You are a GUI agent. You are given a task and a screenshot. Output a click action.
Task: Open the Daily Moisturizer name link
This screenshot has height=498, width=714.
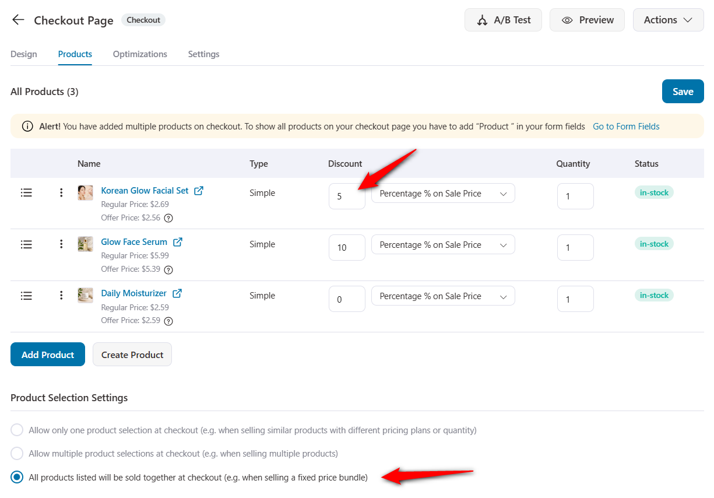coord(134,293)
